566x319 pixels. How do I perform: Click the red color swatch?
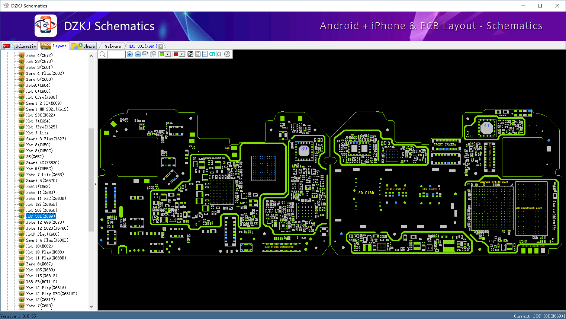pos(176,54)
